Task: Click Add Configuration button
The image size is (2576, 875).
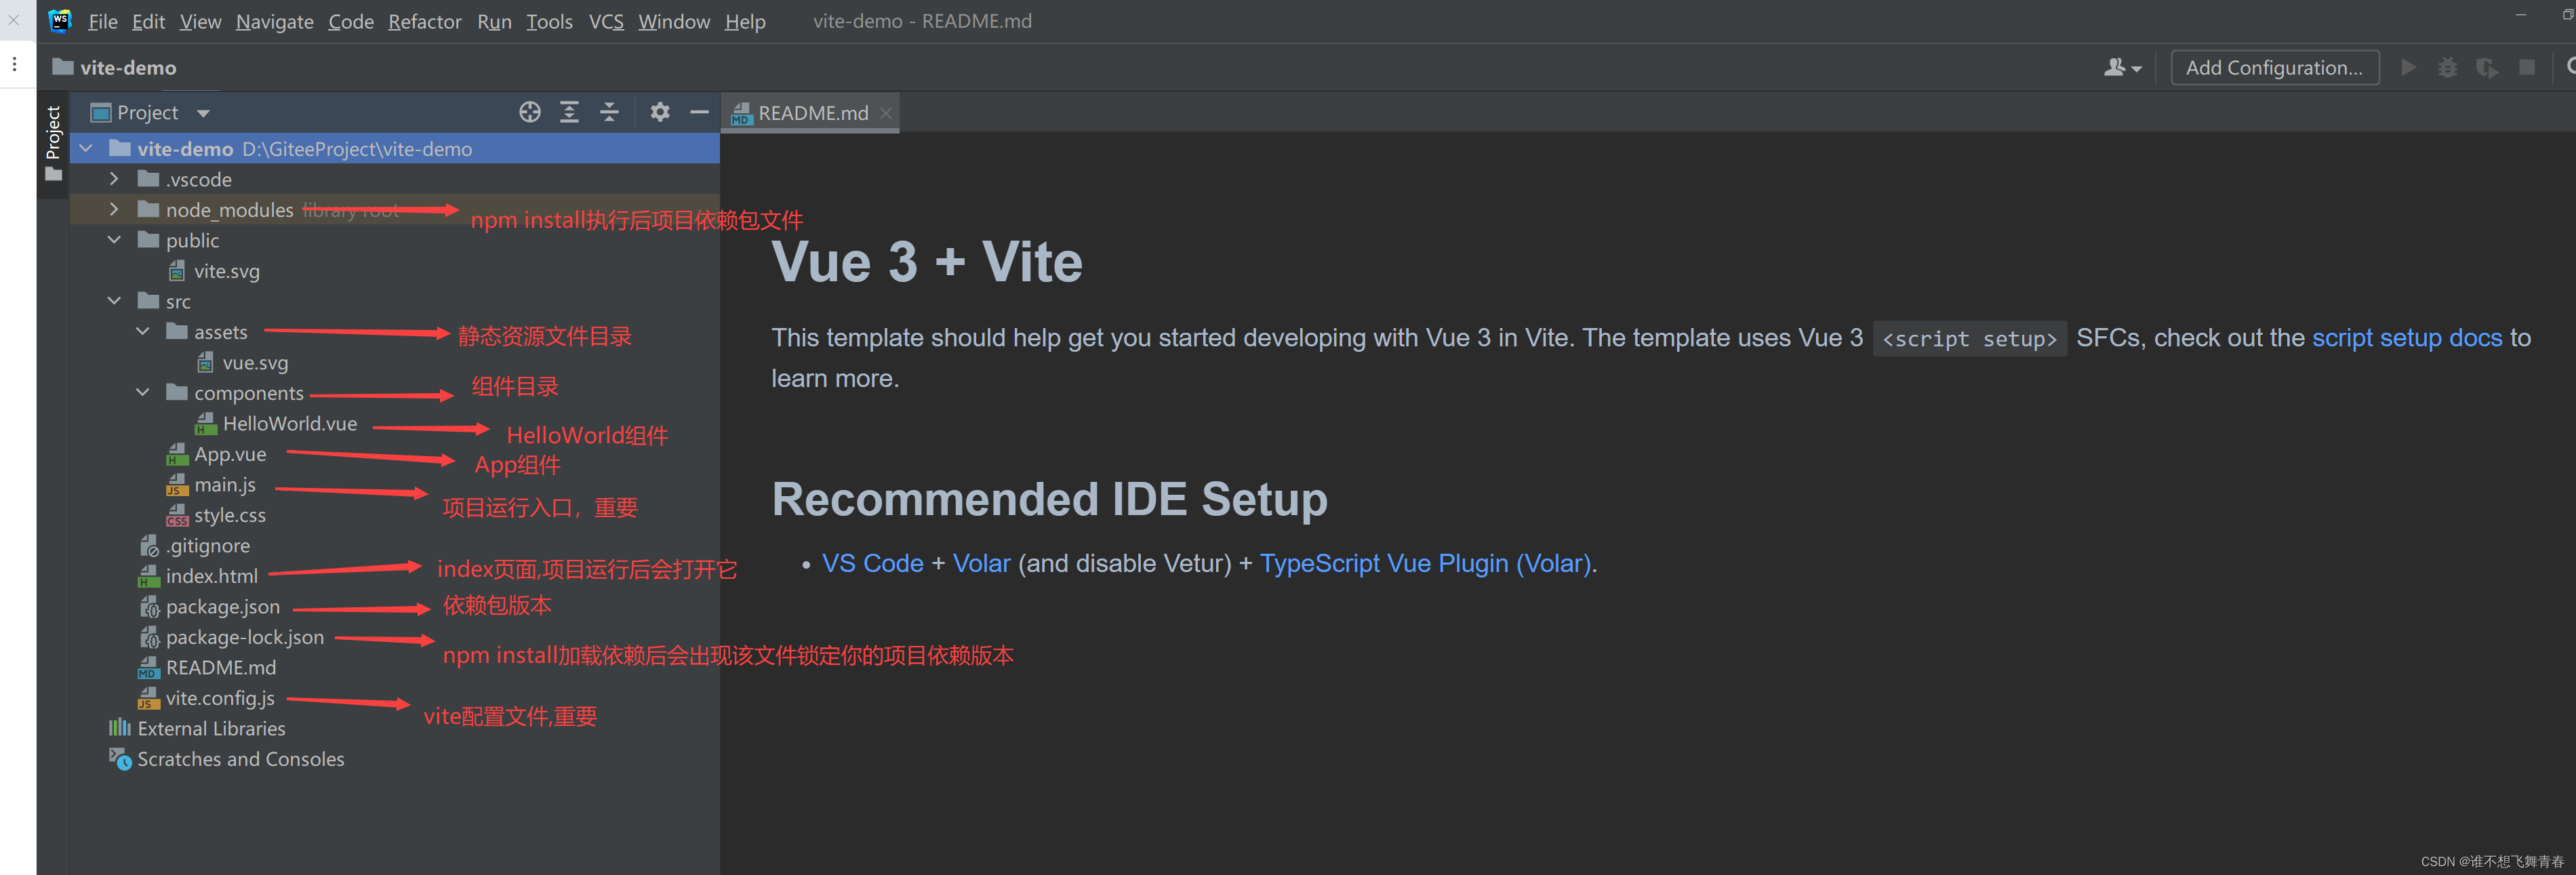Action: (2274, 67)
